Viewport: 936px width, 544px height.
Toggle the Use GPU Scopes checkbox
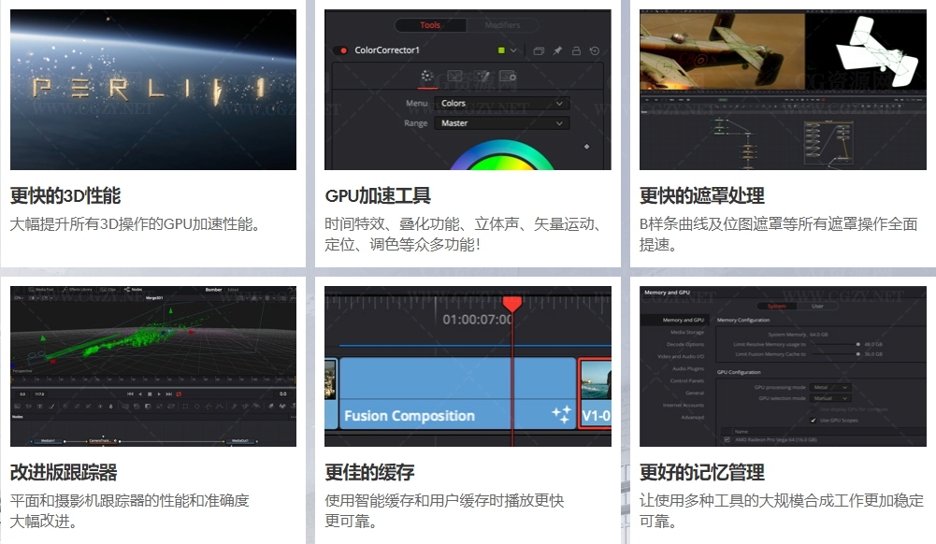(813, 420)
